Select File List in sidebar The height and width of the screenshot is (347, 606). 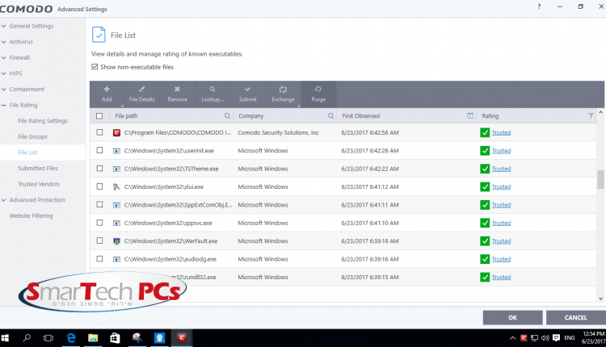27,153
